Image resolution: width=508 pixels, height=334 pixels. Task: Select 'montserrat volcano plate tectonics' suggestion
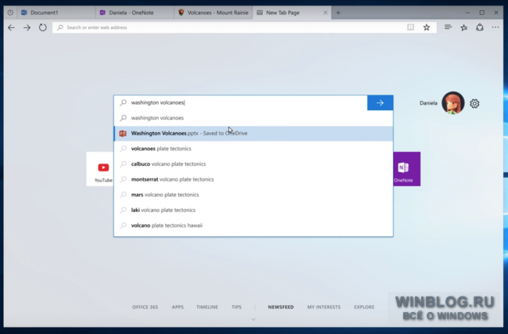coord(253,179)
